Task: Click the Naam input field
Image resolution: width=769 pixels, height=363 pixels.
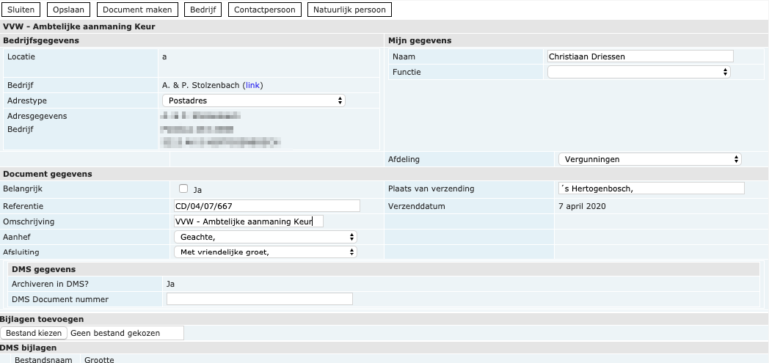Action: 640,56
